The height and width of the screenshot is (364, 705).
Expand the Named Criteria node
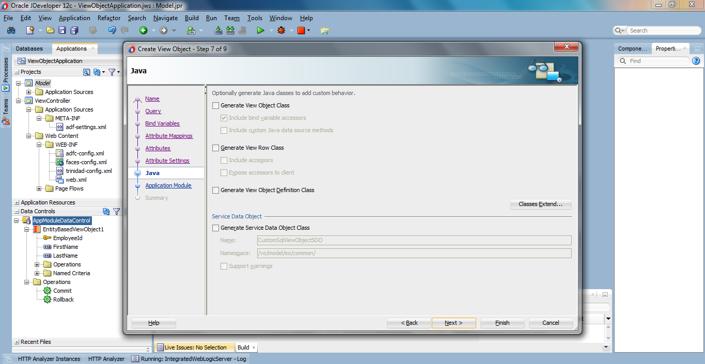click(x=36, y=273)
